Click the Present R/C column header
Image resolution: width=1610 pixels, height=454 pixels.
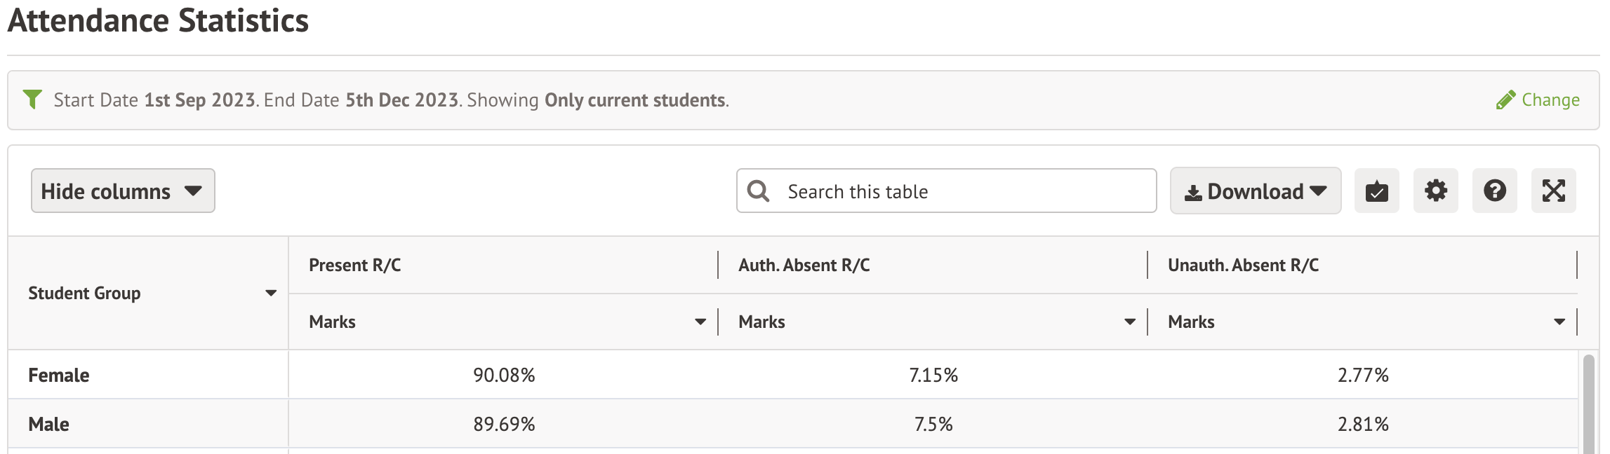click(354, 265)
